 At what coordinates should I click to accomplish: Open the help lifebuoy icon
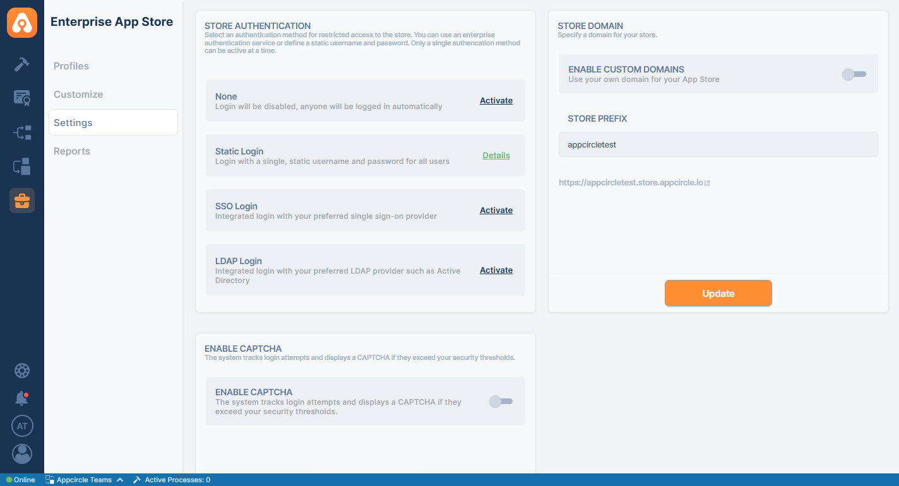(x=22, y=371)
